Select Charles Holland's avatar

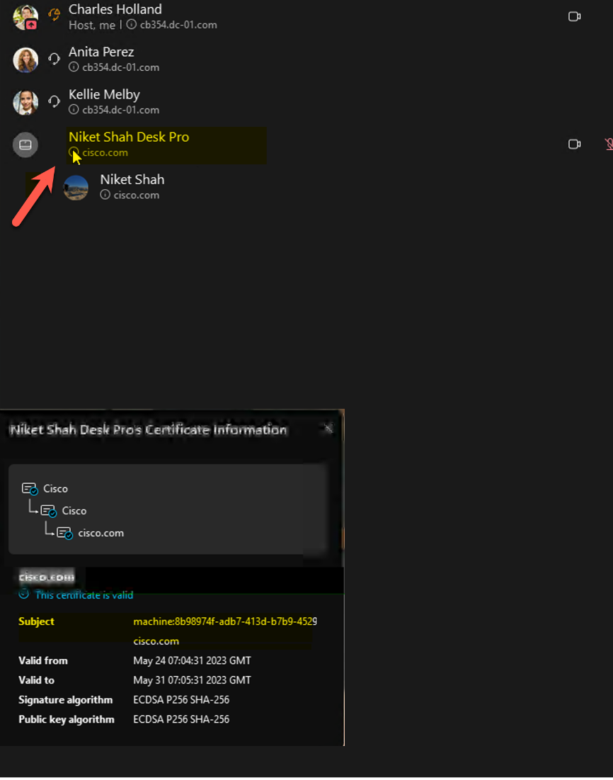point(25,17)
